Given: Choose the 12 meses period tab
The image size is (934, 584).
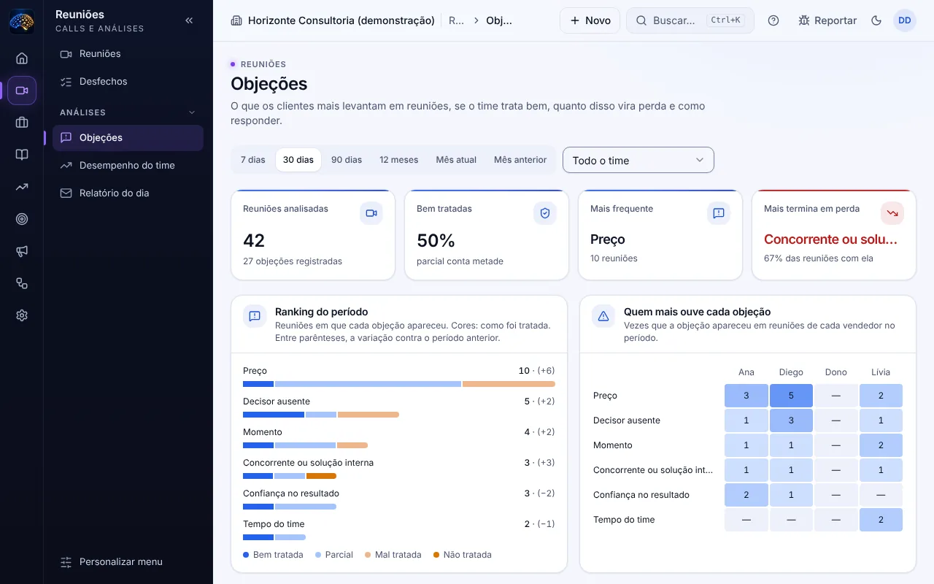Looking at the screenshot, I should click(x=399, y=160).
